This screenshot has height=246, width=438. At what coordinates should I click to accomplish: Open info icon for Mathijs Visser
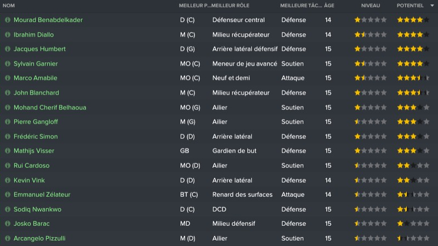coord(8,151)
